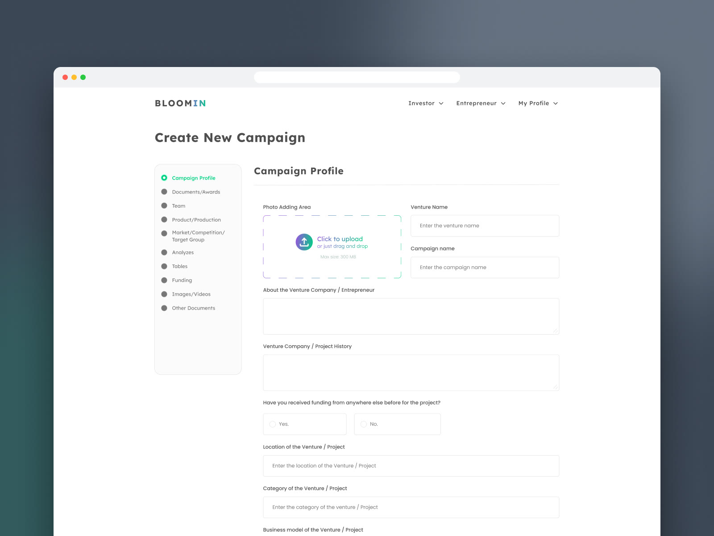Go to Funding section label
Screen dimensions: 714x536
182,280
